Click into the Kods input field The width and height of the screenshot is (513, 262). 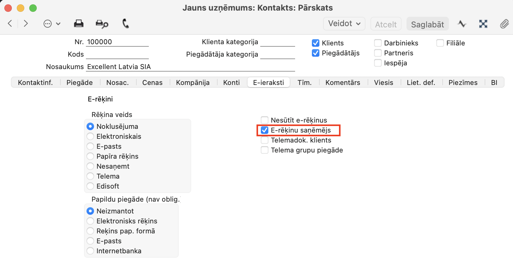pos(117,54)
